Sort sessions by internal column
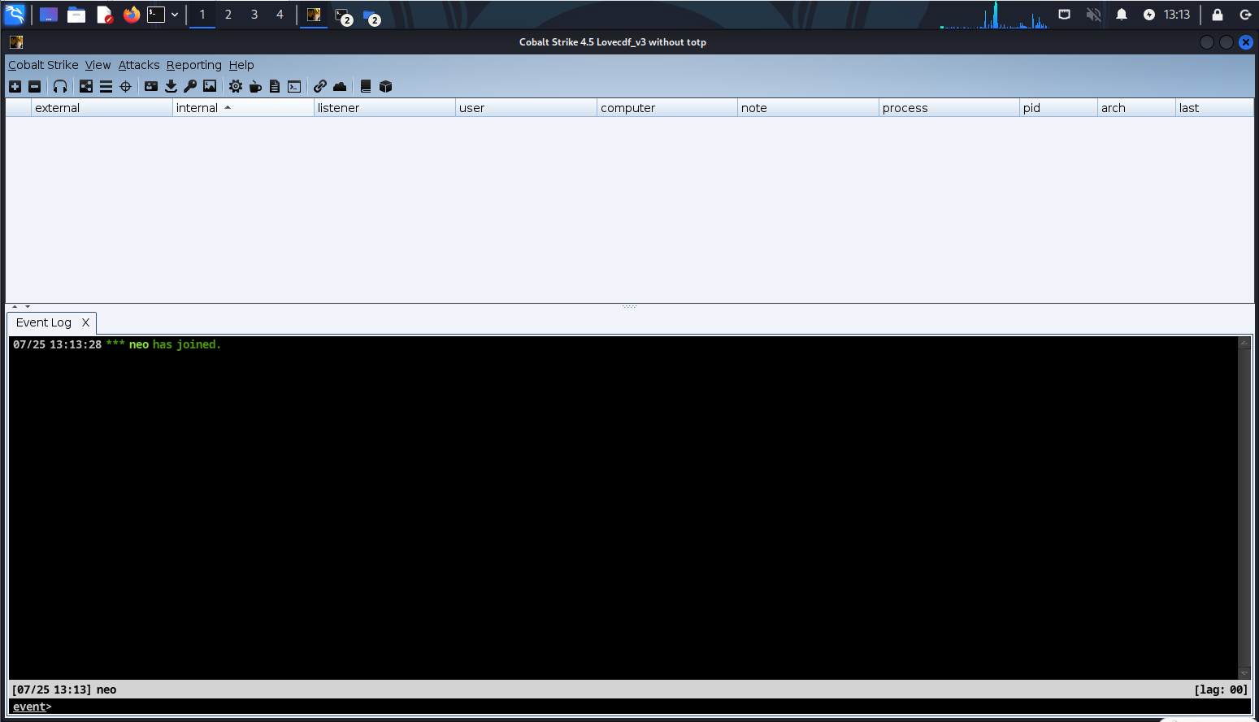Viewport: 1259px width, 722px height. (x=243, y=108)
